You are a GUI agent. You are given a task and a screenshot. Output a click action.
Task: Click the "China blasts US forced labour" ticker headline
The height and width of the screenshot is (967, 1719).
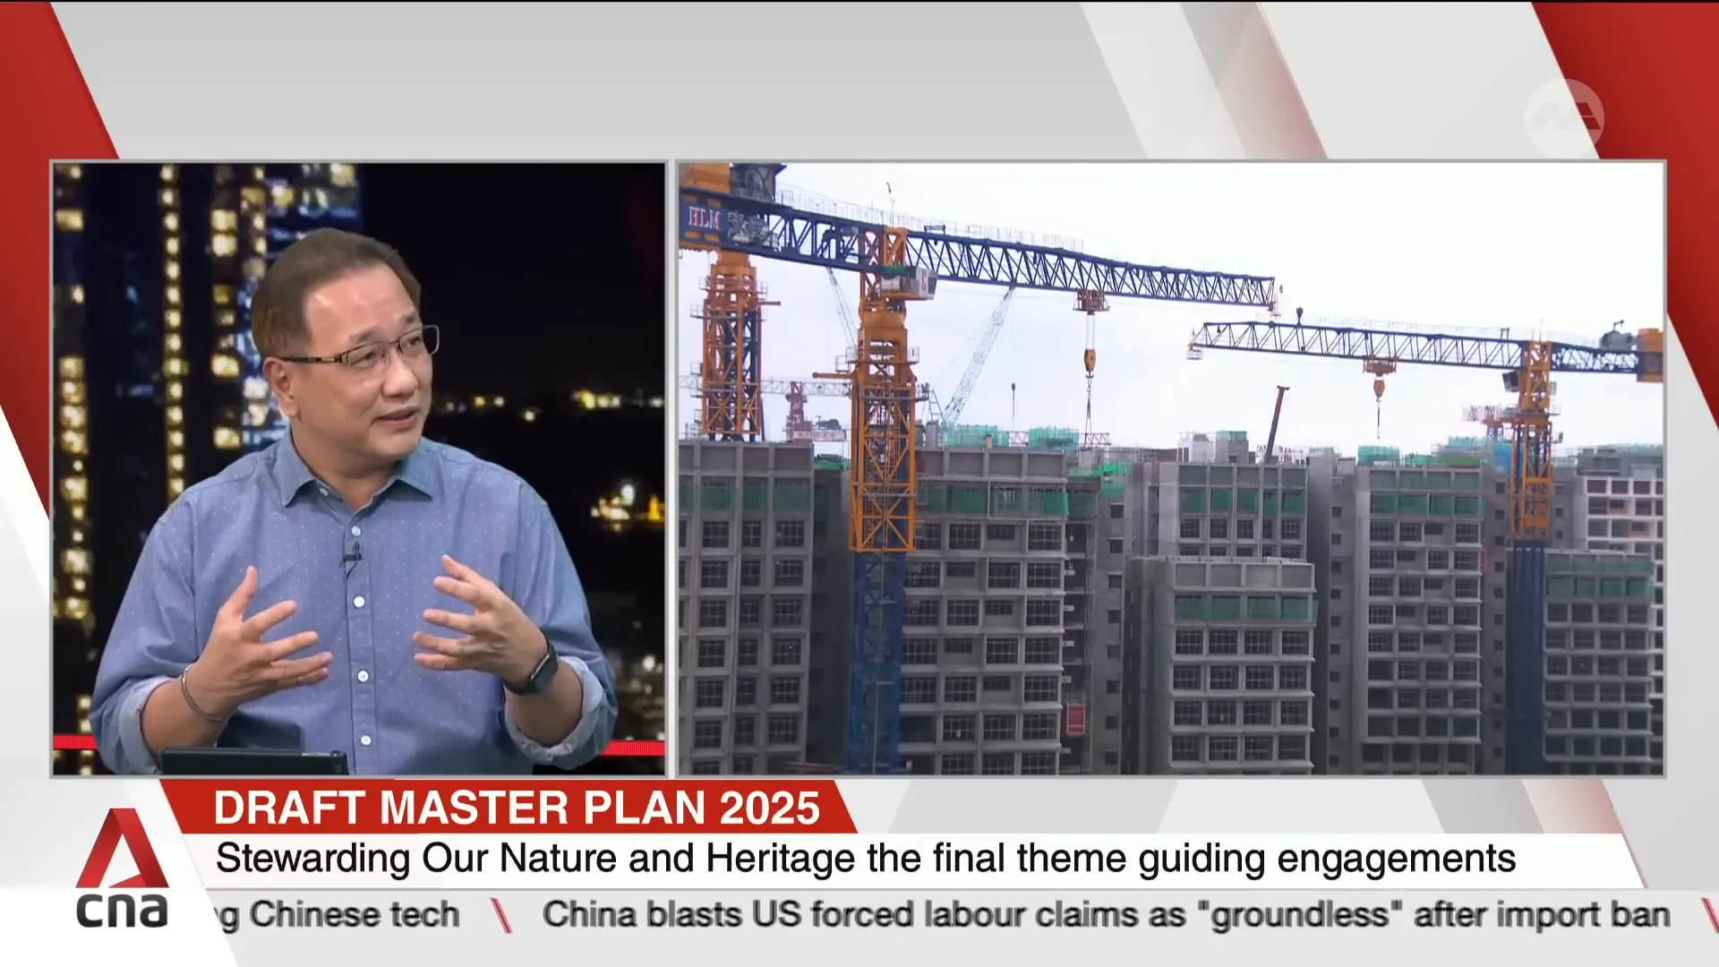coord(1106,915)
